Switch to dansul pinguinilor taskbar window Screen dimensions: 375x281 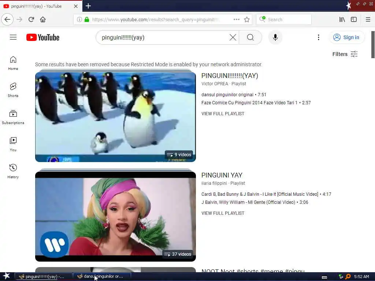point(102,277)
